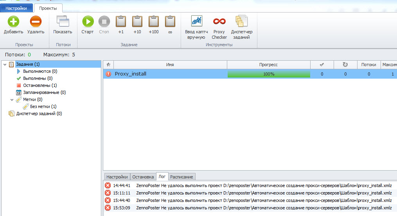This screenshot has height=216, width=397.
Task: Sort table by Прогресс column header
Action: click(269, 65)
